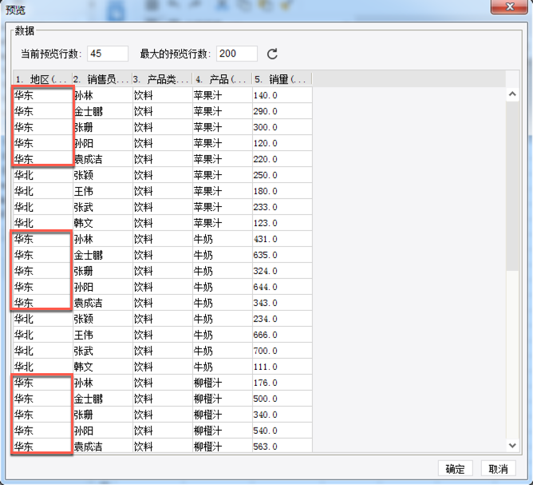The image size is (533, 485).
Task: Click 华东 in the 635.0 row
Action: point(24,255)
